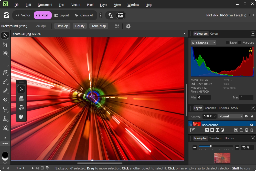Add a mask layer using Layers panel icon

tap(212, 130)
